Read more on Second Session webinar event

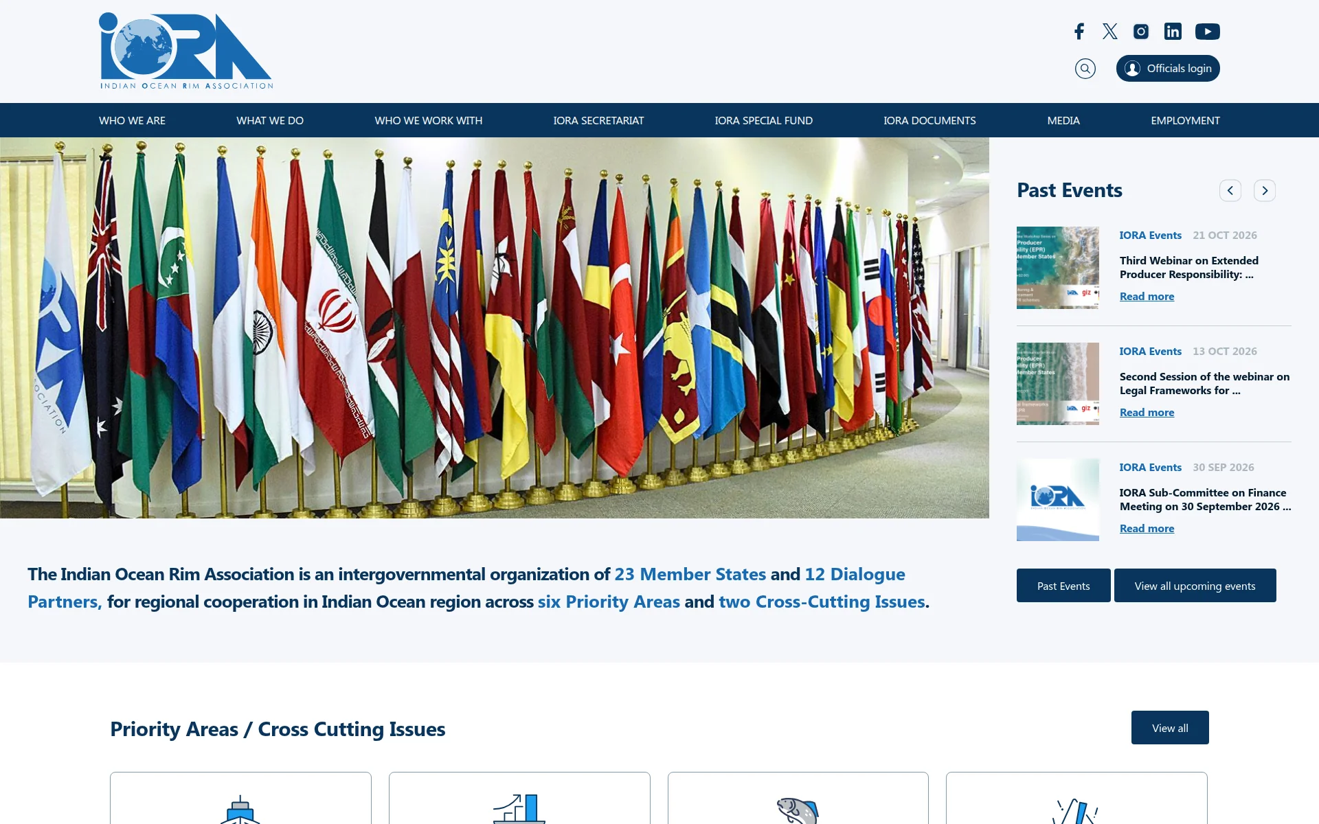1147,412
